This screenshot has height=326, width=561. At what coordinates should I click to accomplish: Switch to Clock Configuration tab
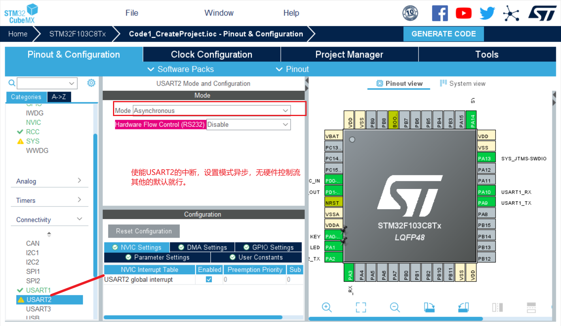212,54
